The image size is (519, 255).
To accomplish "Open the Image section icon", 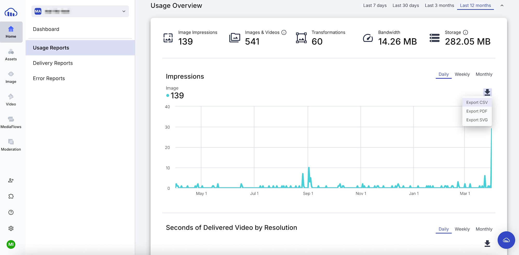I will pyautogui.click(x=11, y=77).
